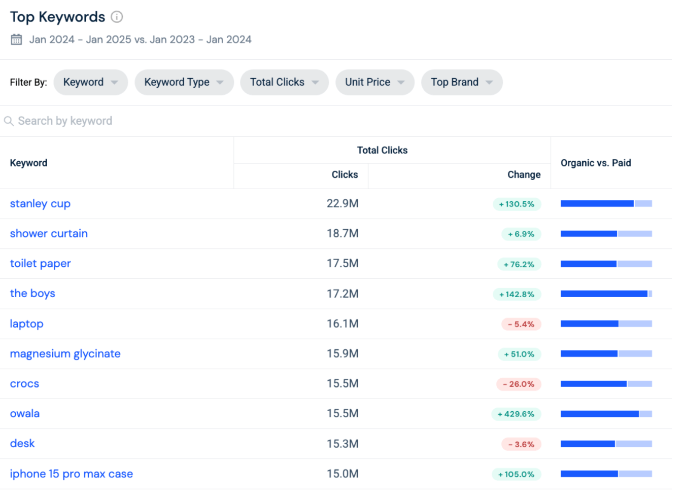Click the organic vs paid bar for laptop

(x=606, y=324)
